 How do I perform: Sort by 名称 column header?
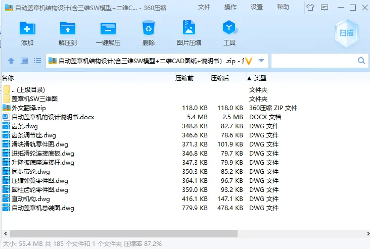tap(8, 78)
